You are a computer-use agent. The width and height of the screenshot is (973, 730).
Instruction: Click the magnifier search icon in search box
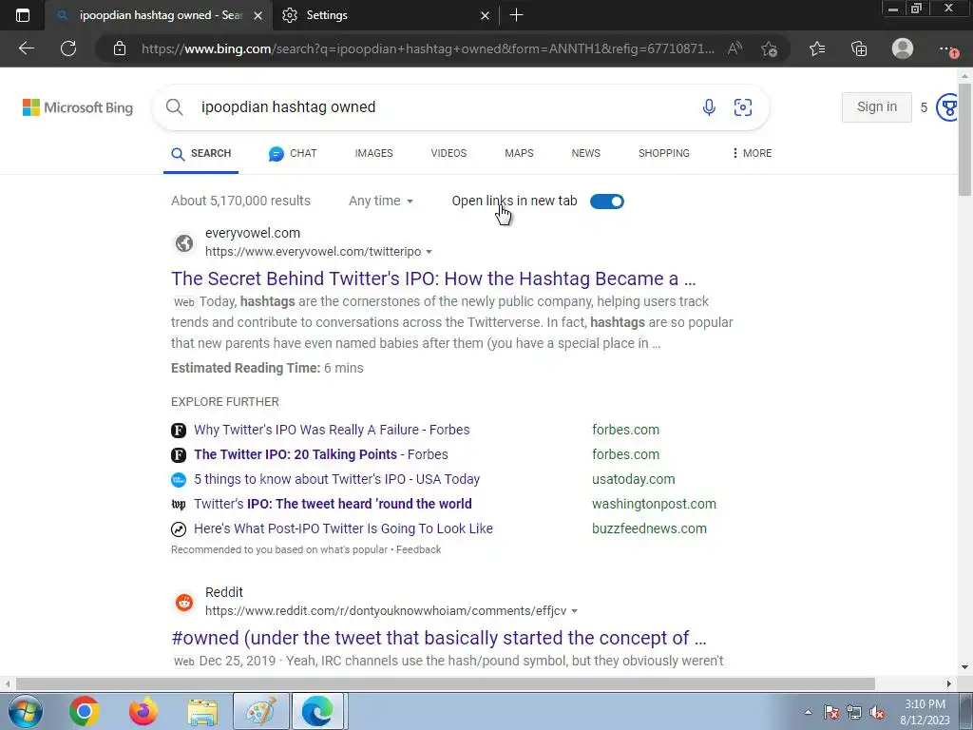tap(175, 106)
